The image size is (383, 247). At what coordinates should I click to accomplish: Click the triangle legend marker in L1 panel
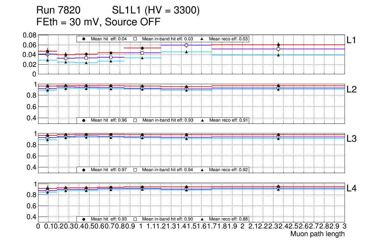point(202,39)
